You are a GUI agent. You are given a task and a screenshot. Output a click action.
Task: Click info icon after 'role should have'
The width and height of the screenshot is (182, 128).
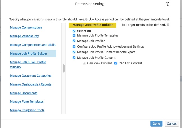click(x=86, y=19)
